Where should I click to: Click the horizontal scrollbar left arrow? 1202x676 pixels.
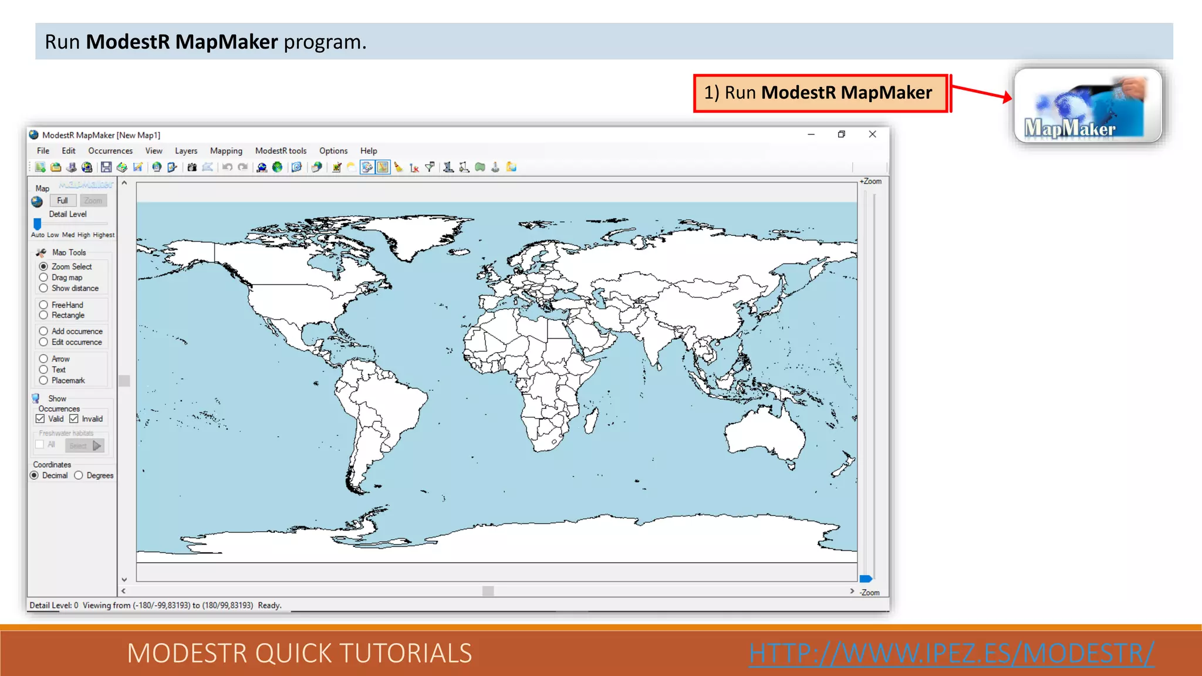124,591
